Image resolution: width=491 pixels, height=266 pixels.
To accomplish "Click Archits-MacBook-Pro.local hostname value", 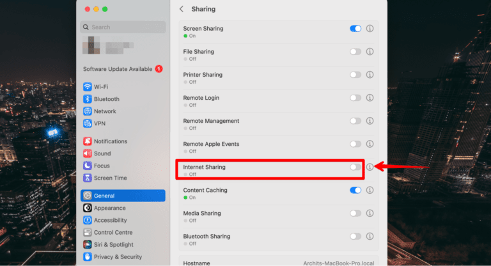I will (x=338, y=263).
